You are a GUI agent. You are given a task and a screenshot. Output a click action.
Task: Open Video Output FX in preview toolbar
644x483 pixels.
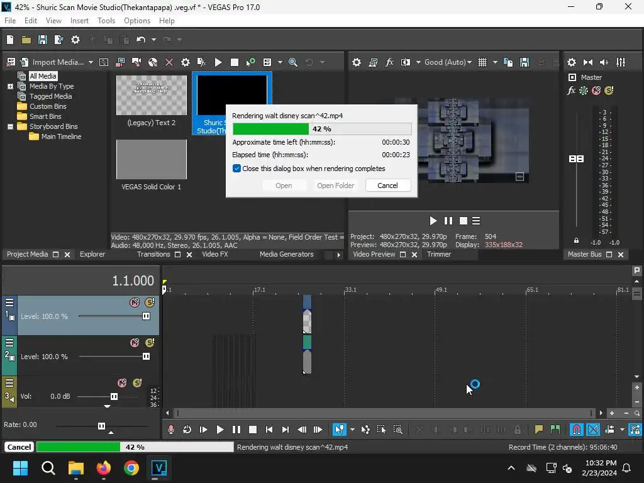coord(389,62)
